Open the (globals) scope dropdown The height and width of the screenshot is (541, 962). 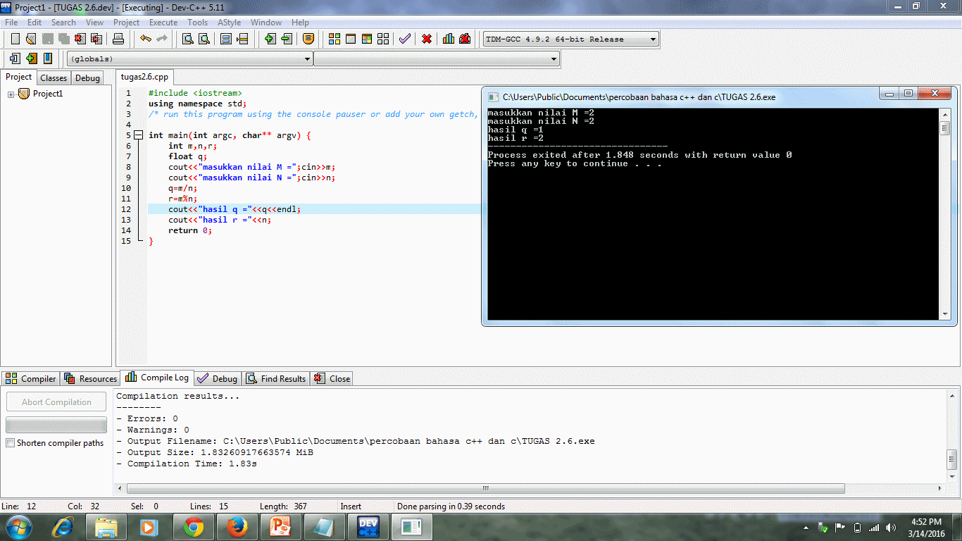(x=189, y=59)
